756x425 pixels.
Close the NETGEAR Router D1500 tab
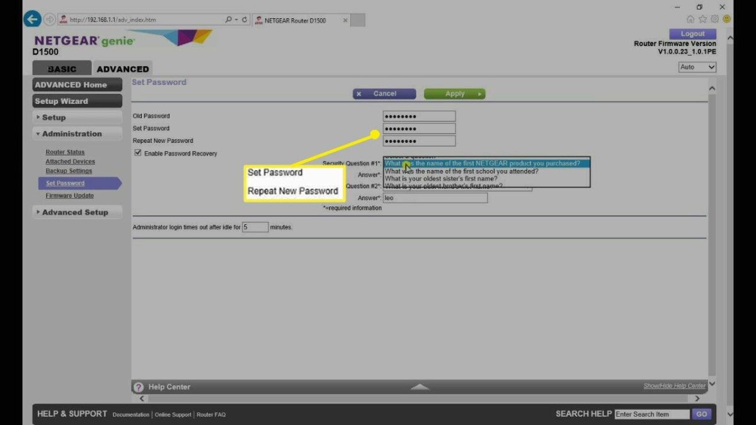point(345,20)
